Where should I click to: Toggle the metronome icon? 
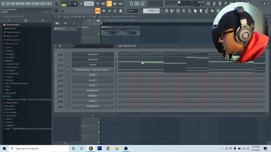(x=98, y=4)
